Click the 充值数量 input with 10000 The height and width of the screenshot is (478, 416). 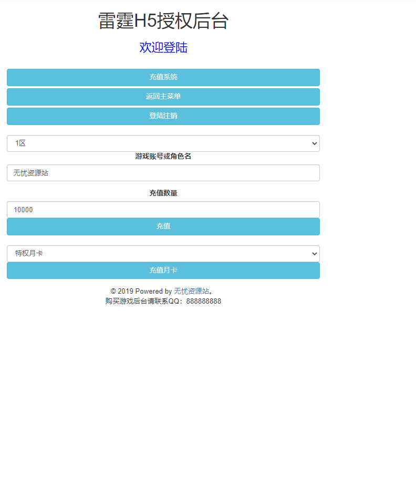(x=163, y=210)
